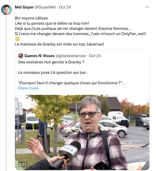Open Mel Goyer's profile via display name
This screenshot has width=156, height=171.
pos(24,7)
